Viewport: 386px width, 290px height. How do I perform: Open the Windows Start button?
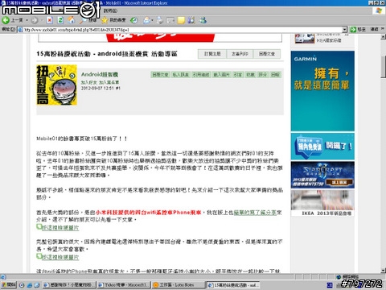point(9,284)
